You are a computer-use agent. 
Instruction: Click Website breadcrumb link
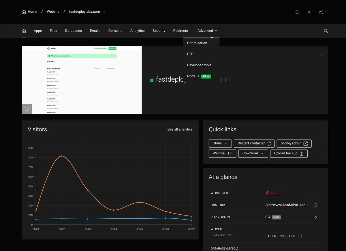pos(53,12)
